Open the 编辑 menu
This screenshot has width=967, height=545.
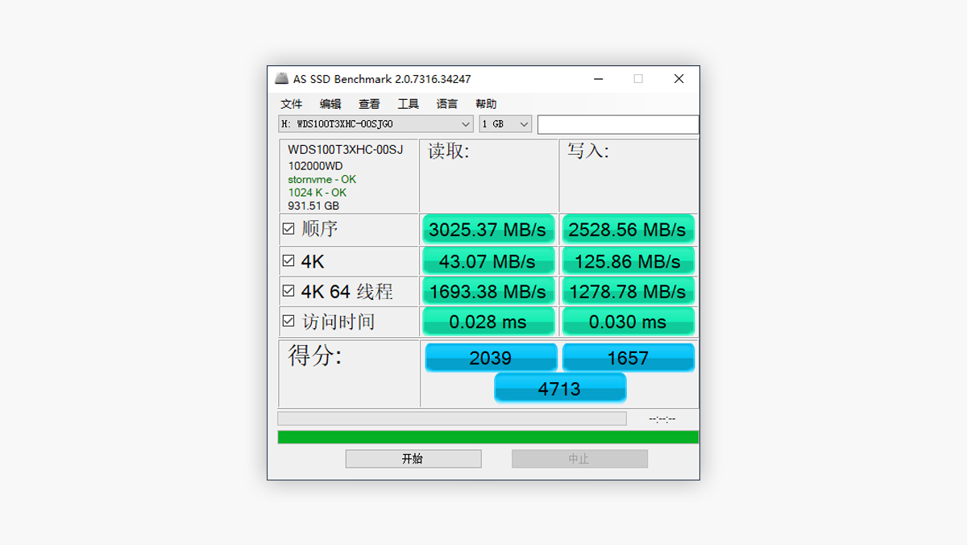click(x=330, y=104)
